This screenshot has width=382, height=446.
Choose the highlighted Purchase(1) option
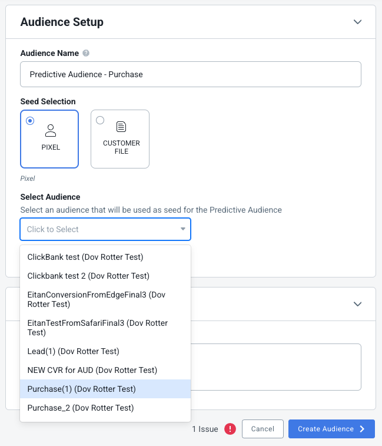105,389
